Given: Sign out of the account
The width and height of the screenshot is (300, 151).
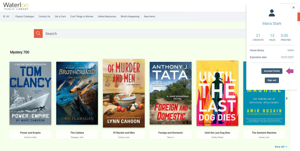Looking at the screenshot, I should pos(272,80).
